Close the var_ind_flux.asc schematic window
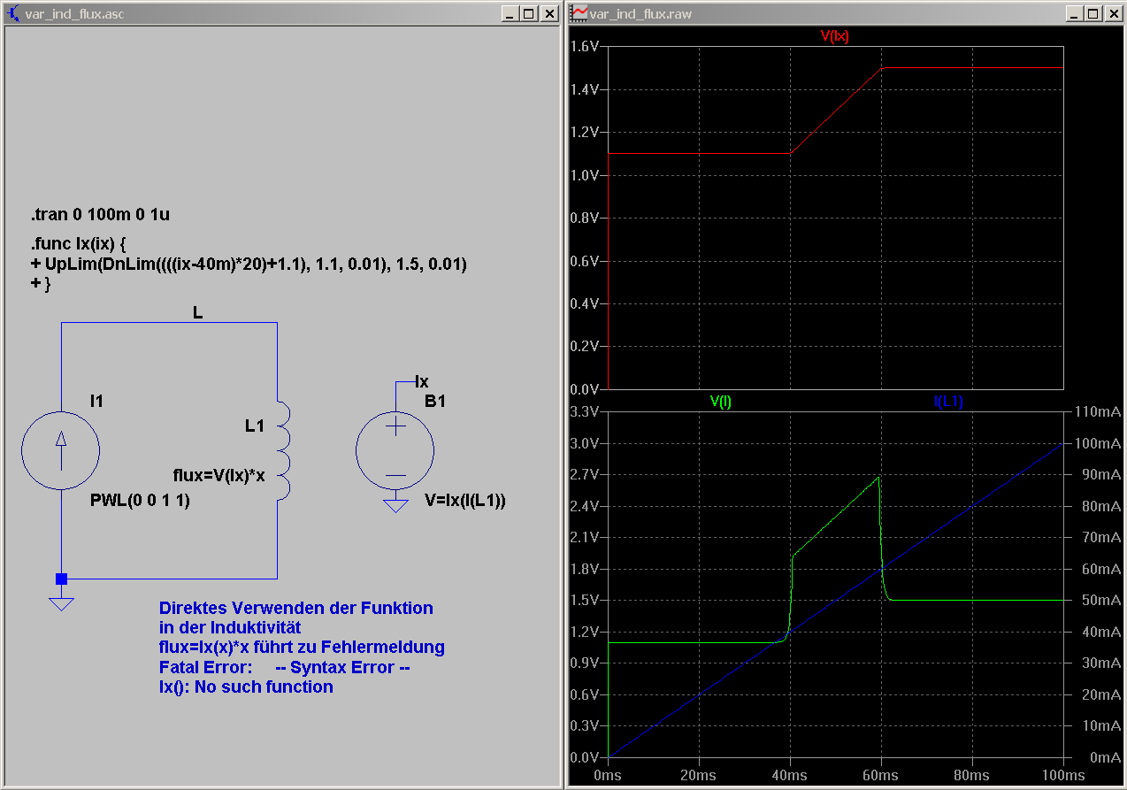 point(549,13)
